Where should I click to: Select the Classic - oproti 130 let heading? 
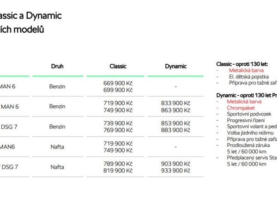(242, 64)
